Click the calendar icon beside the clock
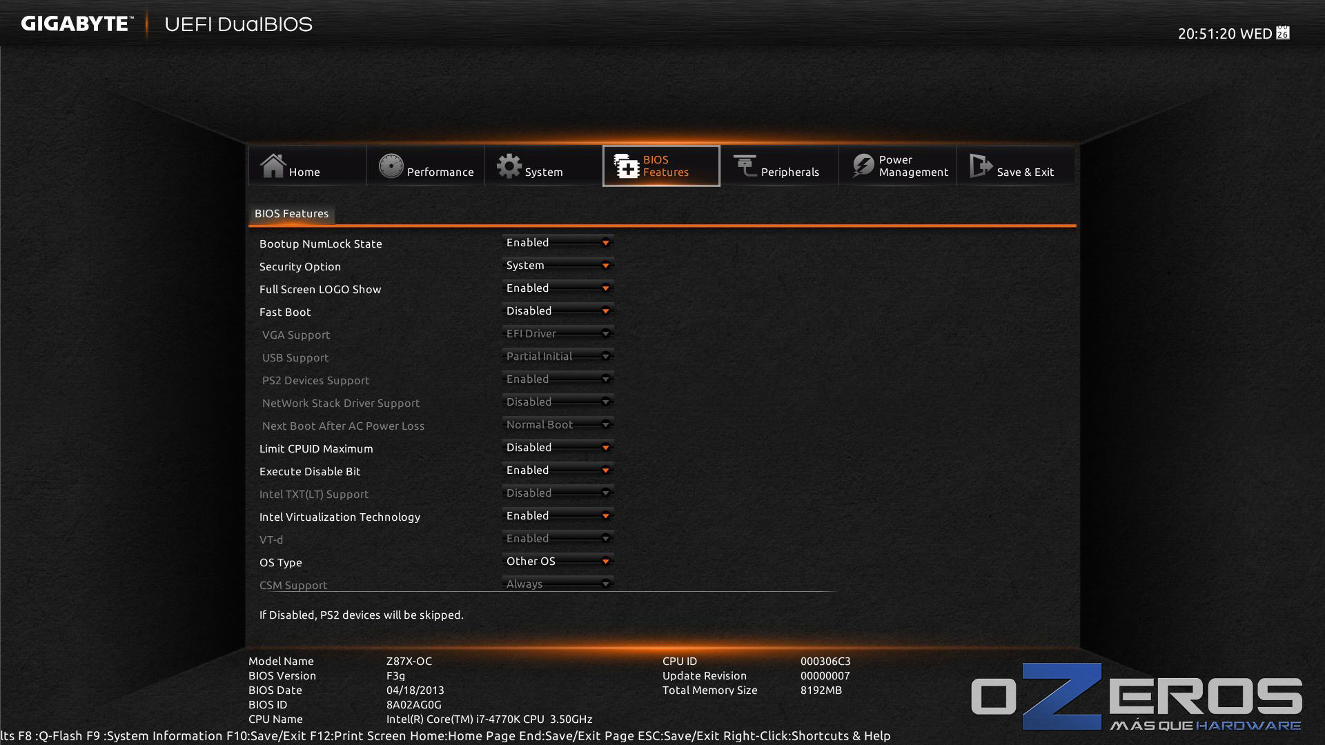This screenshot has height=745, width=1325. click(x=1283, y=32)
